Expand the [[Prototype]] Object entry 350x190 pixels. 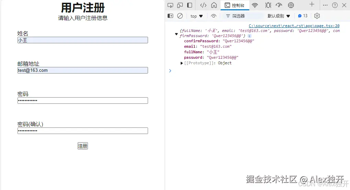[x=181, y=63]
